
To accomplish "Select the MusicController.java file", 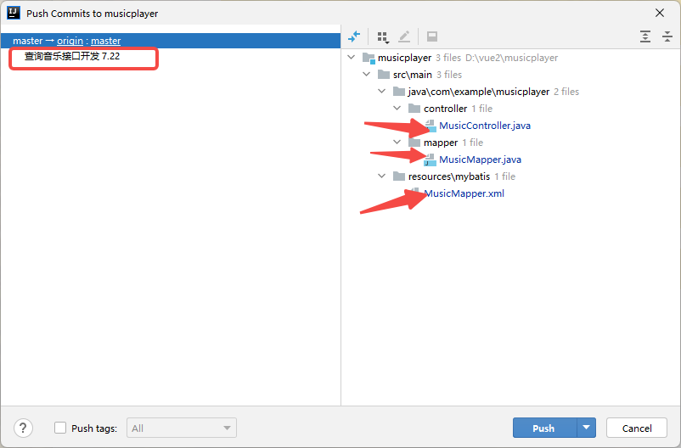I will click(485, 126).
